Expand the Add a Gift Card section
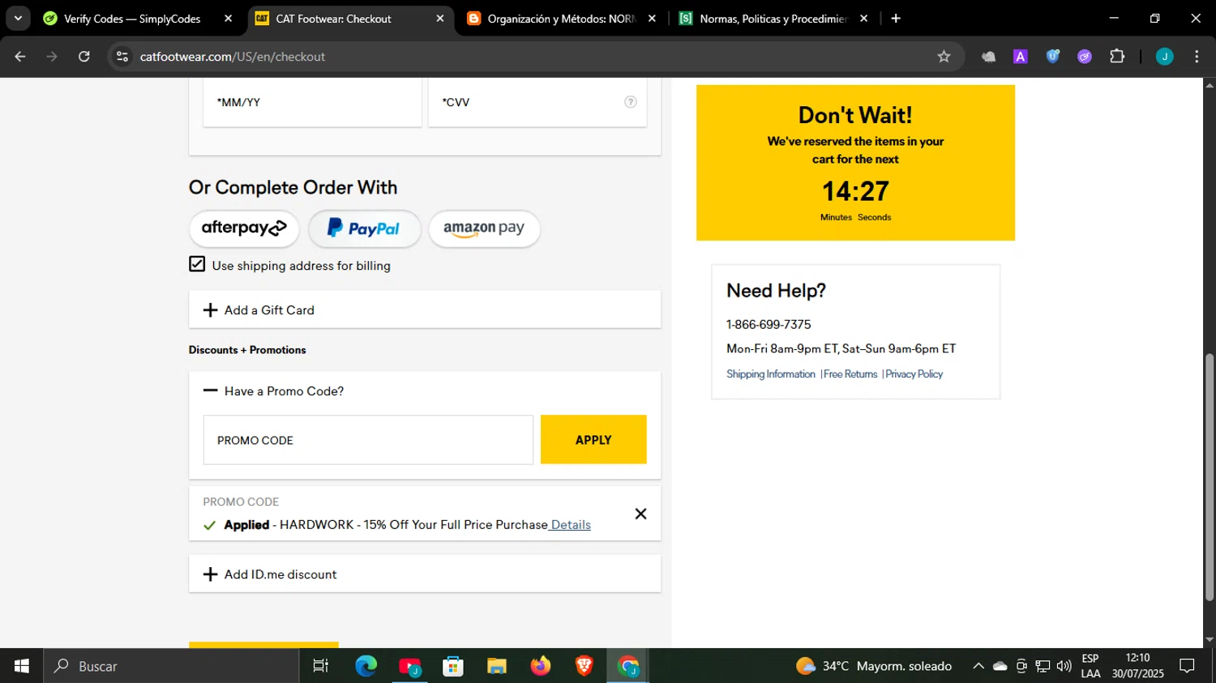This screenshot has height=683, width=1216. click(425, 309)
